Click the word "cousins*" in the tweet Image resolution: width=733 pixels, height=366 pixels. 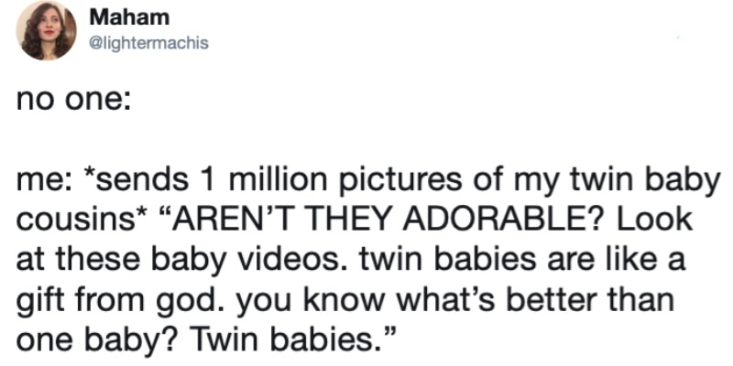(x=82, y=221)
